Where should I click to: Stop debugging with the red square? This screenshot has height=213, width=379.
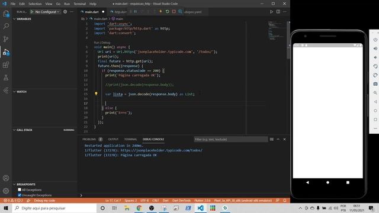click(174, 12)
